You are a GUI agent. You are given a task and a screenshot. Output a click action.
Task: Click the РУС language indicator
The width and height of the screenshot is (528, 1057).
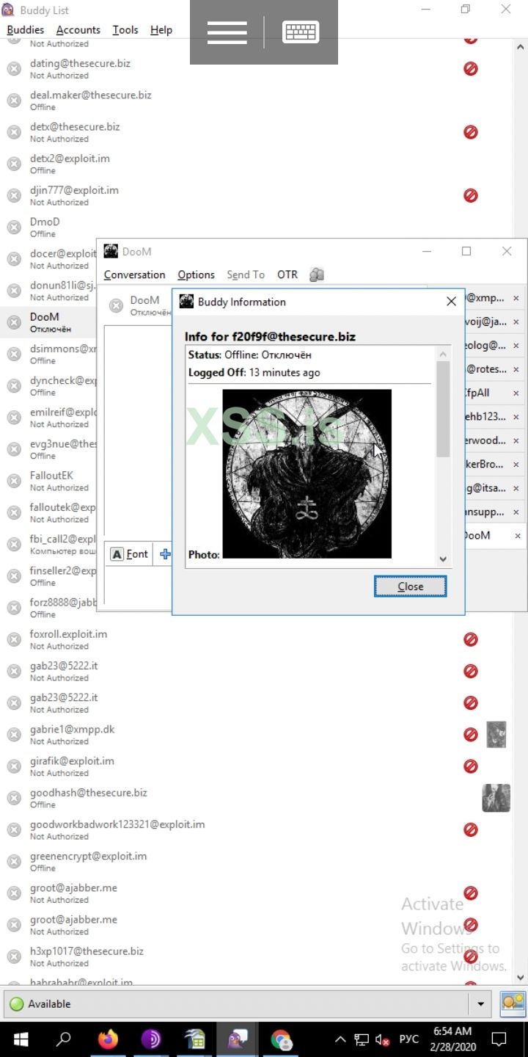[408, 1039]
